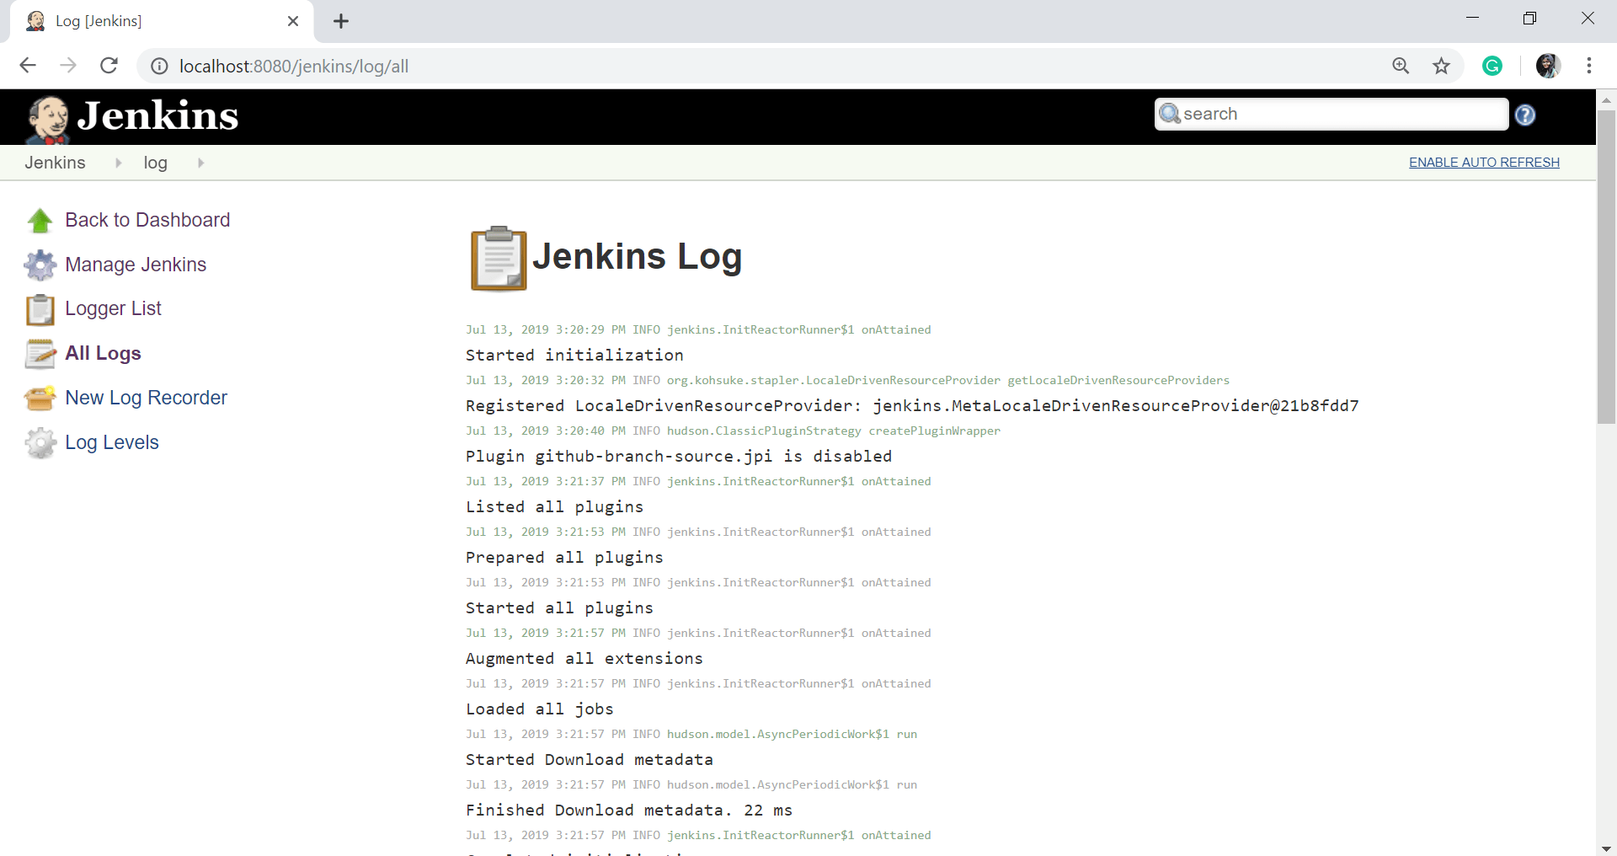Expand the Jenkins breadcrumb dropdown arrow
The image size is (1617, 856).
pos(118,163)
